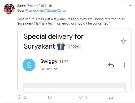Click the 1h timestamp of the tweet
Image resolution: width=135 pixels, height=103 pixels.
pyautogui.click(x=50, y=6)
